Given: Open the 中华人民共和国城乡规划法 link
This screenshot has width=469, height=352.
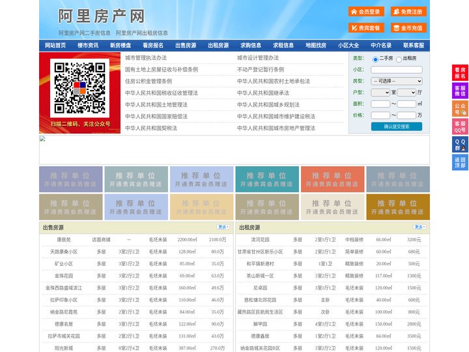Looking at the screenshot, I should click(x=268, y=104).
